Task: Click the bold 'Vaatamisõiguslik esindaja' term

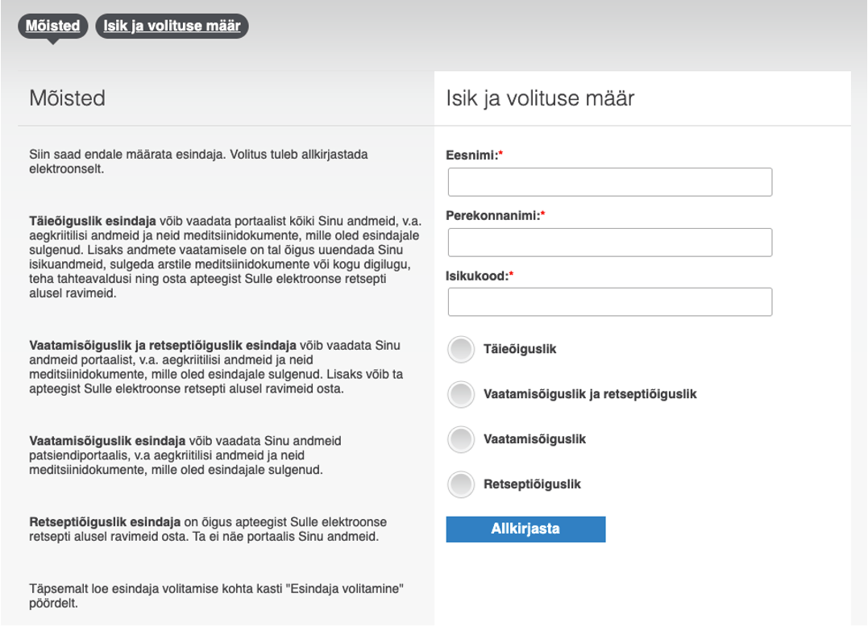Action: tap(107, 441)
